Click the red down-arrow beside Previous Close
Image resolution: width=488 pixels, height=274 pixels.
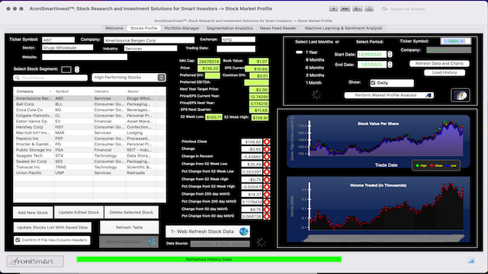267,142
